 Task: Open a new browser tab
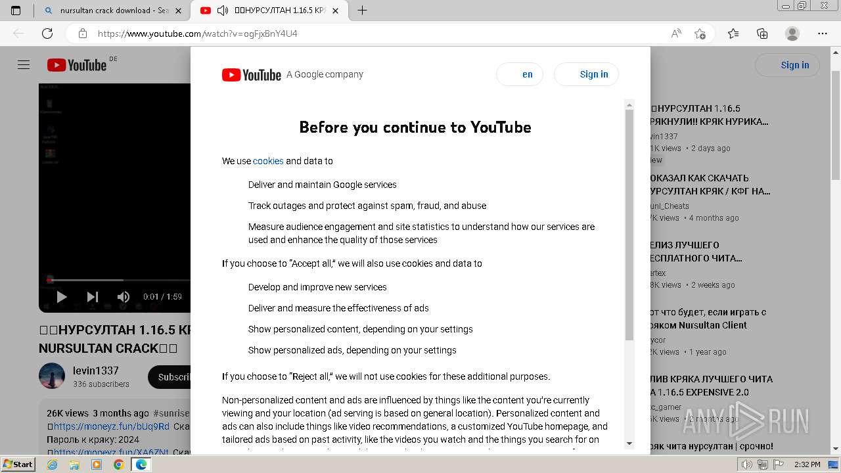coord(362,11)
